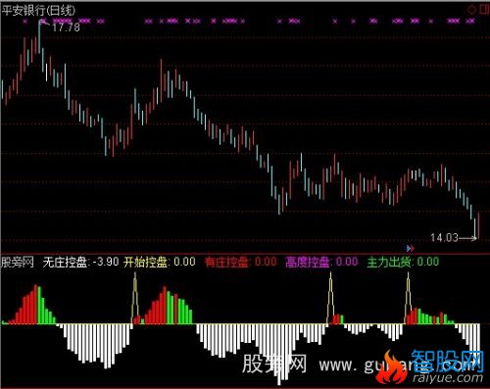Click the 0.00 value after 高度控盘
Image resolution: width=490 pixels, height=389 pixels.
[347, 262]
